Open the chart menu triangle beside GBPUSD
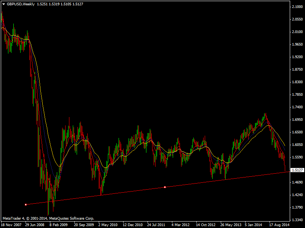This screenshot has height=228, width=305. point(3,4)
